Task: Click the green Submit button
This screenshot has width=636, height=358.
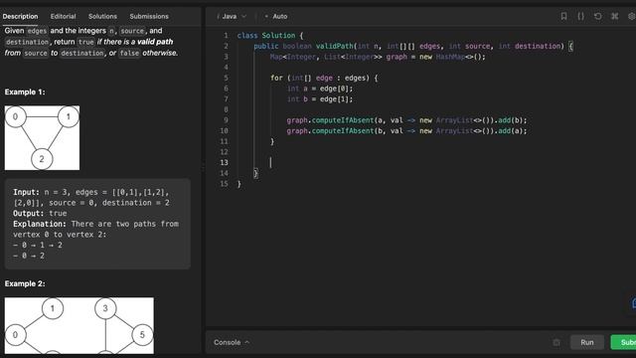Action: 624,342
